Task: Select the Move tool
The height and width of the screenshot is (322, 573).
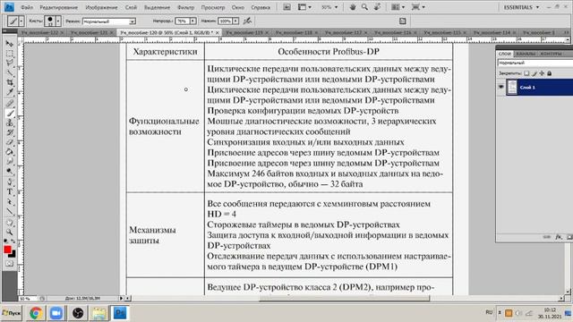Action: (x=10, y=44)
